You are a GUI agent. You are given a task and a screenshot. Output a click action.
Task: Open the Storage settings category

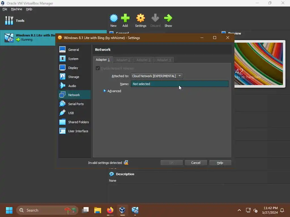click(74, 77)
